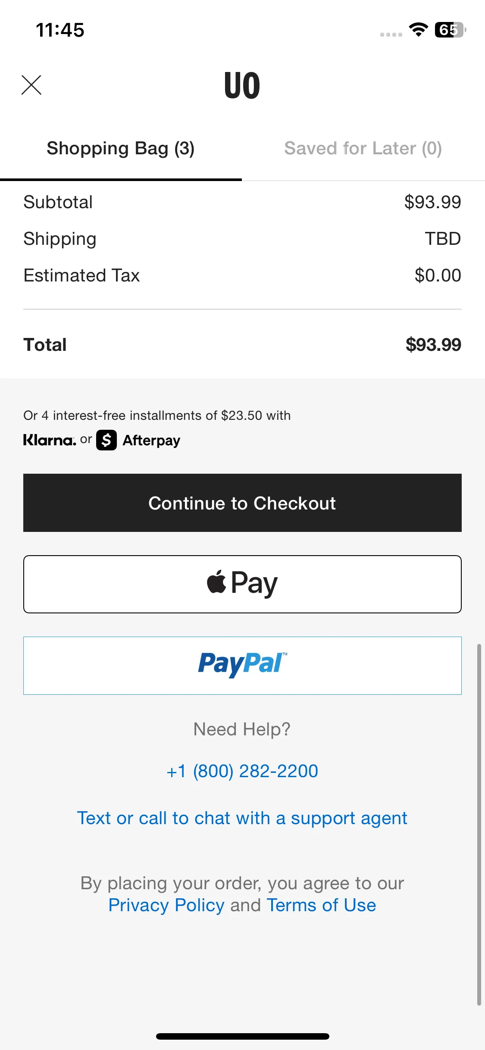Tap the Total $93.99 amount

(433, 345)
